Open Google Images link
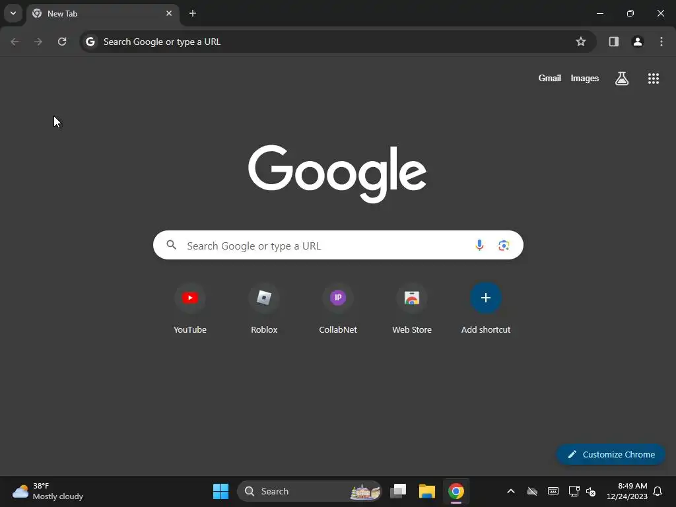Viewport: 676px width, 507px height. coord(585,78)
